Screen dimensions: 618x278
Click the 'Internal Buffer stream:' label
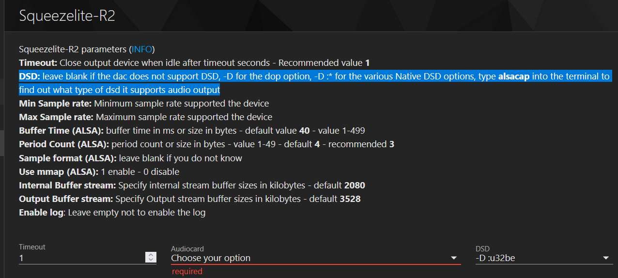67,185
